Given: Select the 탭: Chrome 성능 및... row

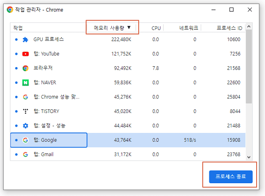Looking at the screenshot, I should pos(128,97).
